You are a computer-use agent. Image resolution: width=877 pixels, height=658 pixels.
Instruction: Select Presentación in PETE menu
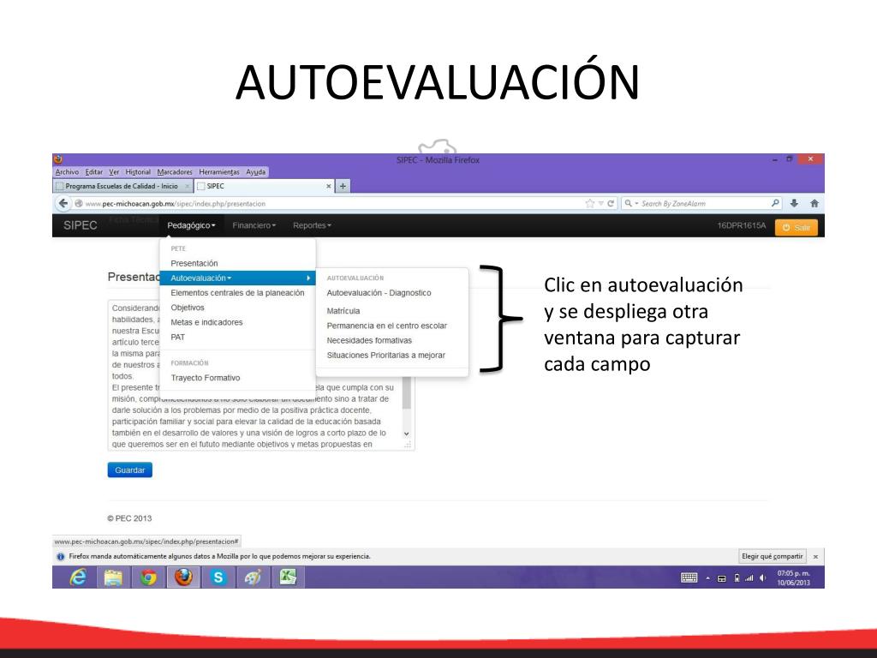click(194, 263)
